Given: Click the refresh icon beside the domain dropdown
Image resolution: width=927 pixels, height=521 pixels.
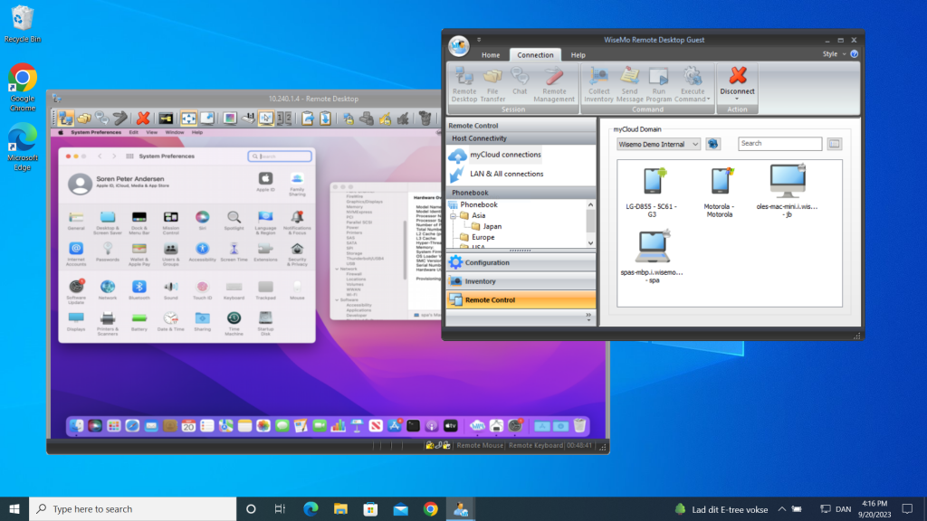Looking at the screenshot, I should coord(712,143).
